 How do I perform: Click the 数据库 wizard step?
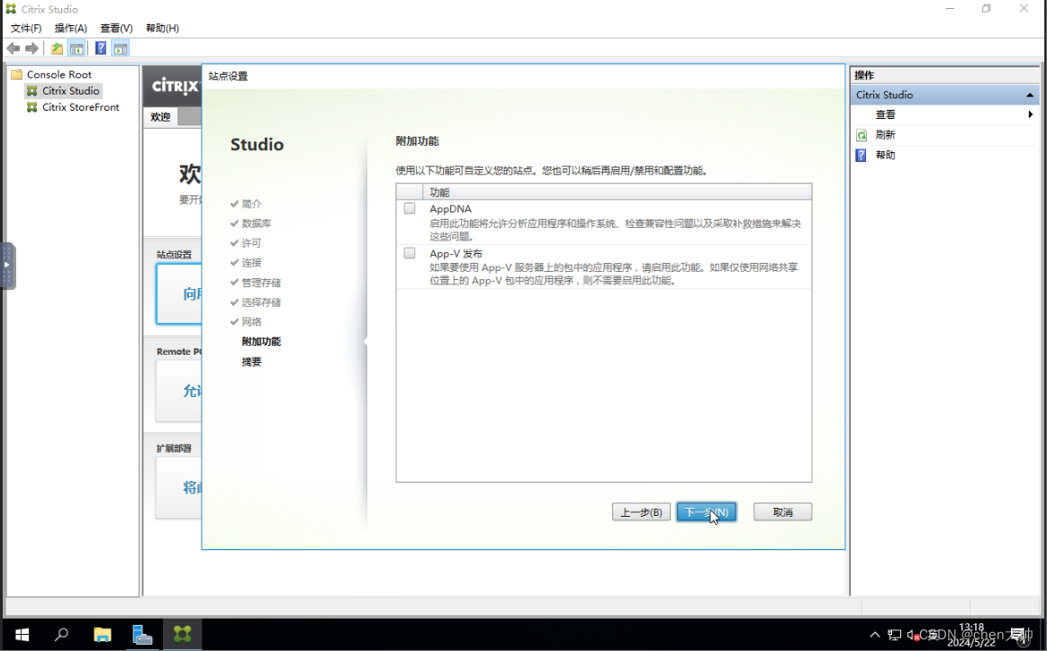[x=257, y=223]
